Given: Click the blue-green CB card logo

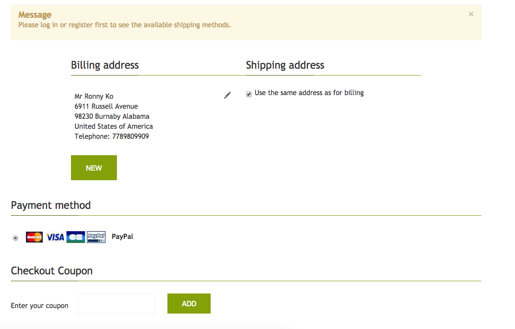Looking at the screenshot, I should click(x=76, y=237).
